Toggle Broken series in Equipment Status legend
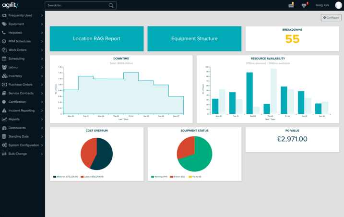 click(177, 177)
